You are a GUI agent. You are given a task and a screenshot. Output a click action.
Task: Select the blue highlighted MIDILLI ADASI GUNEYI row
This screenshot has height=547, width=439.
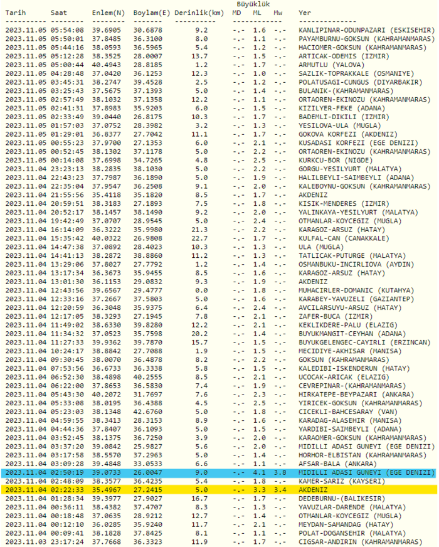pos(219,472)
